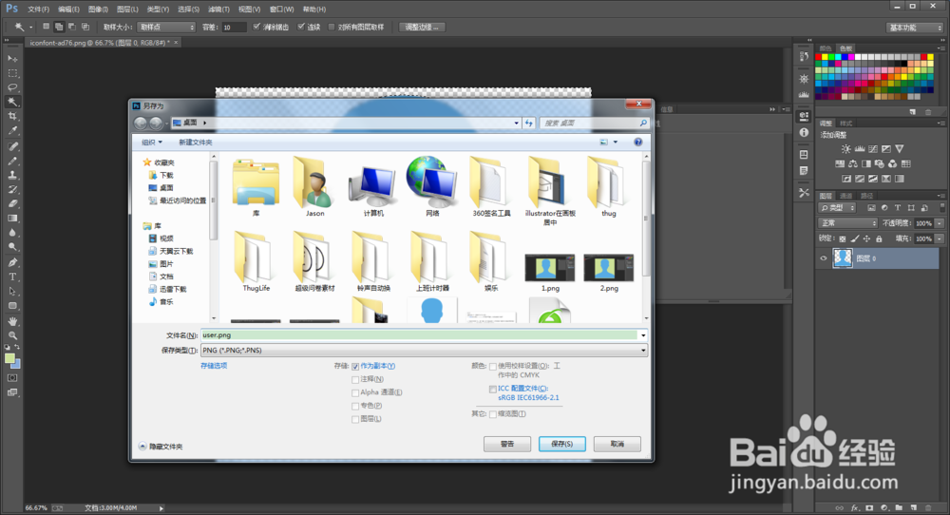Click the back arrow in Save As dialog
This screenshot has width=950, height=515.
140,123
